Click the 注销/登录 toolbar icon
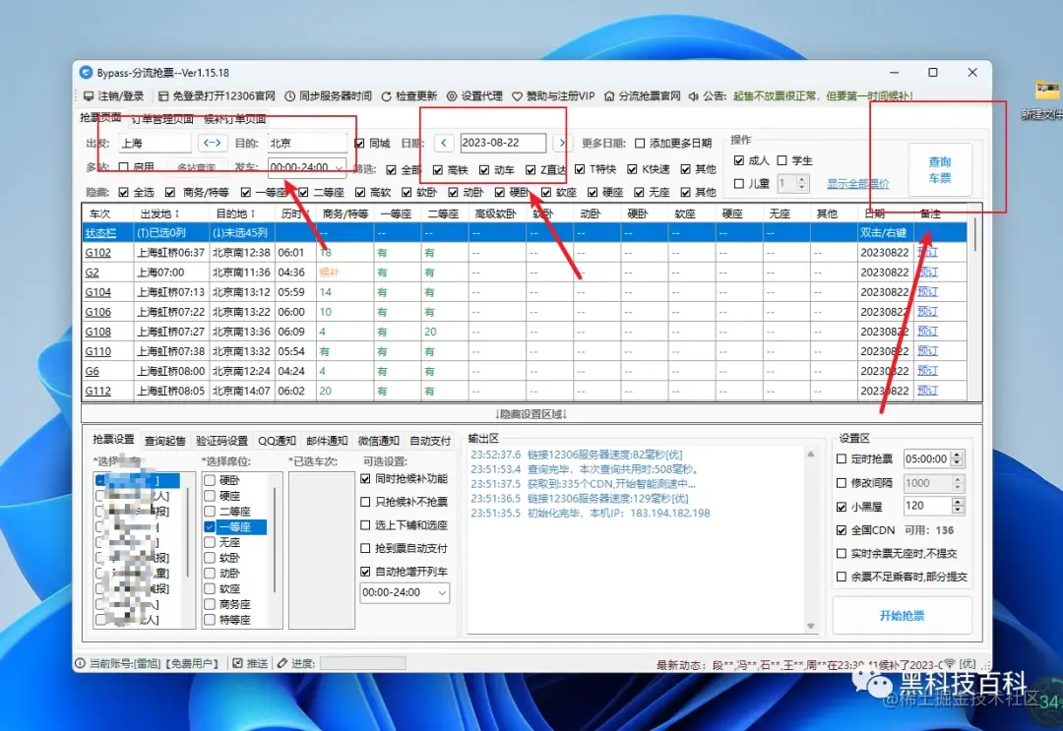 [x=89, y=96]
